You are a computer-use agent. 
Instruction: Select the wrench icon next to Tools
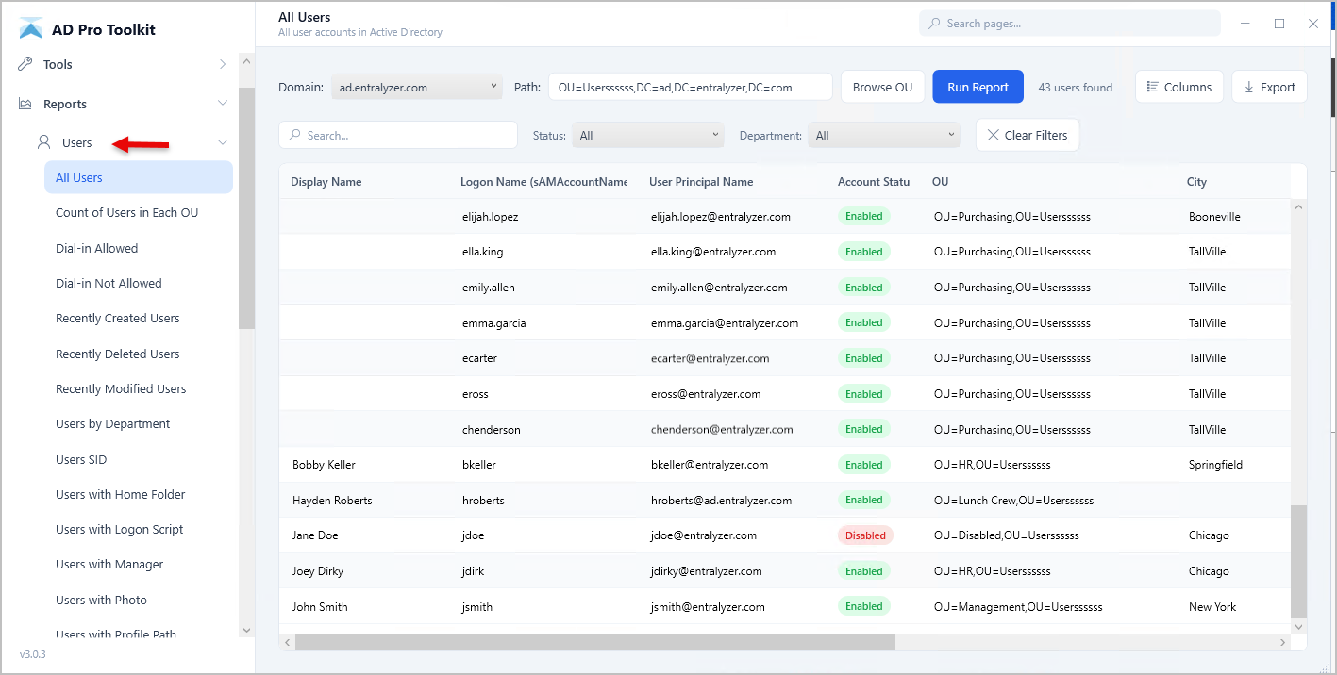click(25, 63)
